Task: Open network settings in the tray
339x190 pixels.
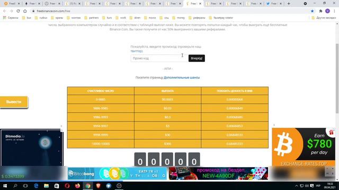Action: (301, 186)
